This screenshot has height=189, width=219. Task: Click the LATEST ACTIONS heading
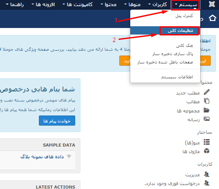pos(56,187)
